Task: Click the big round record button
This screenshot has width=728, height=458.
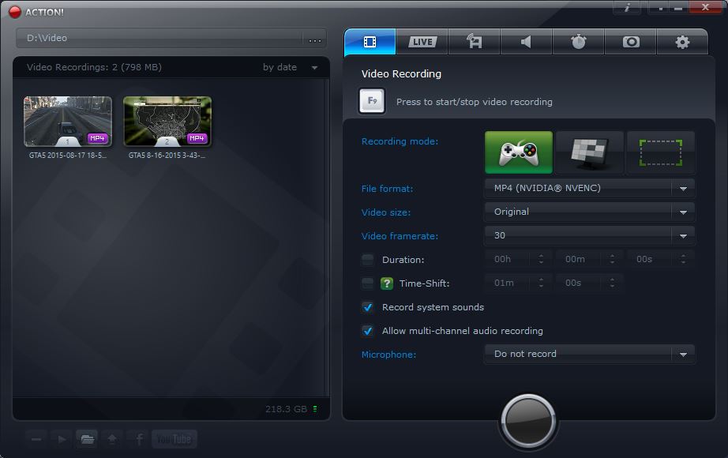Action: click(x=528, y=422)
